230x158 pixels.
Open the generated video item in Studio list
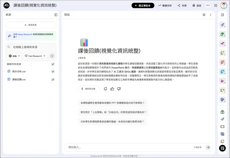click(x=222, y=112)
